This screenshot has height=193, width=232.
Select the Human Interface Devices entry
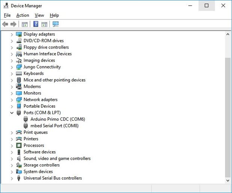pyautogui.click(x=47, y=54)
